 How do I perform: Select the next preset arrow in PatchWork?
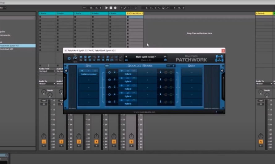(165, 57)
